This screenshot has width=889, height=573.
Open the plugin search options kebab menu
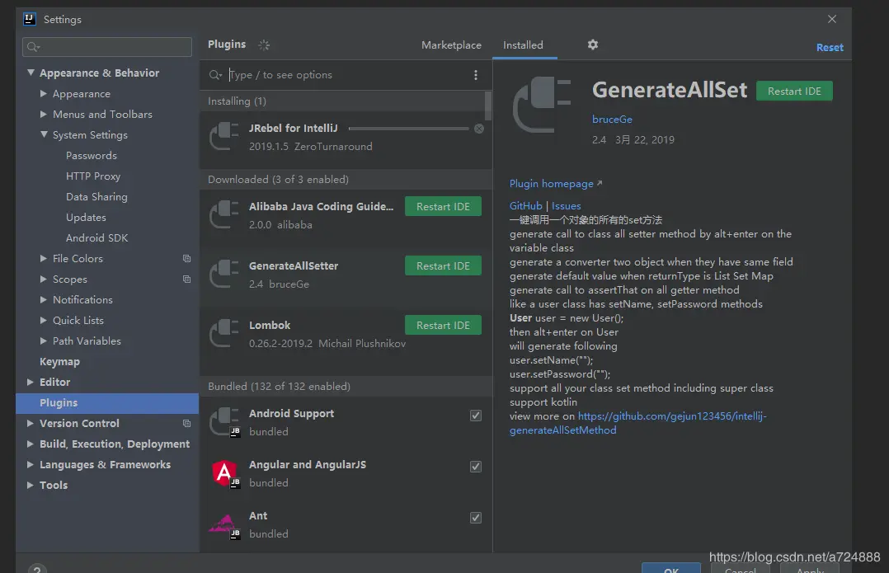[476, 75]
